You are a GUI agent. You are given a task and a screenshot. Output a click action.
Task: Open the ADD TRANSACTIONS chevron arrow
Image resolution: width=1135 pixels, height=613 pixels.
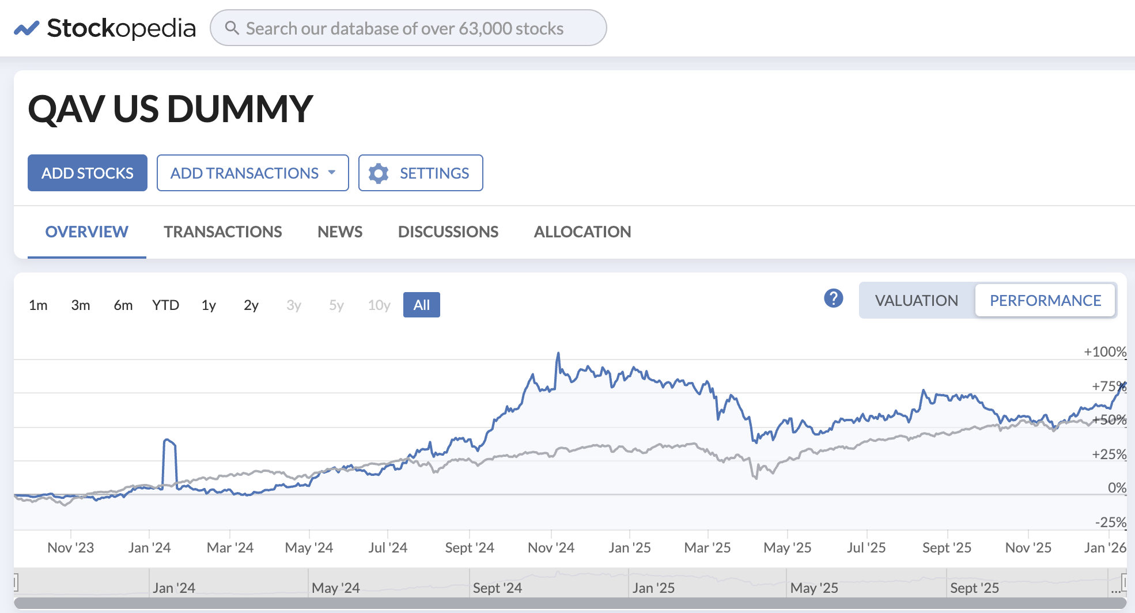tap(331, 173)
